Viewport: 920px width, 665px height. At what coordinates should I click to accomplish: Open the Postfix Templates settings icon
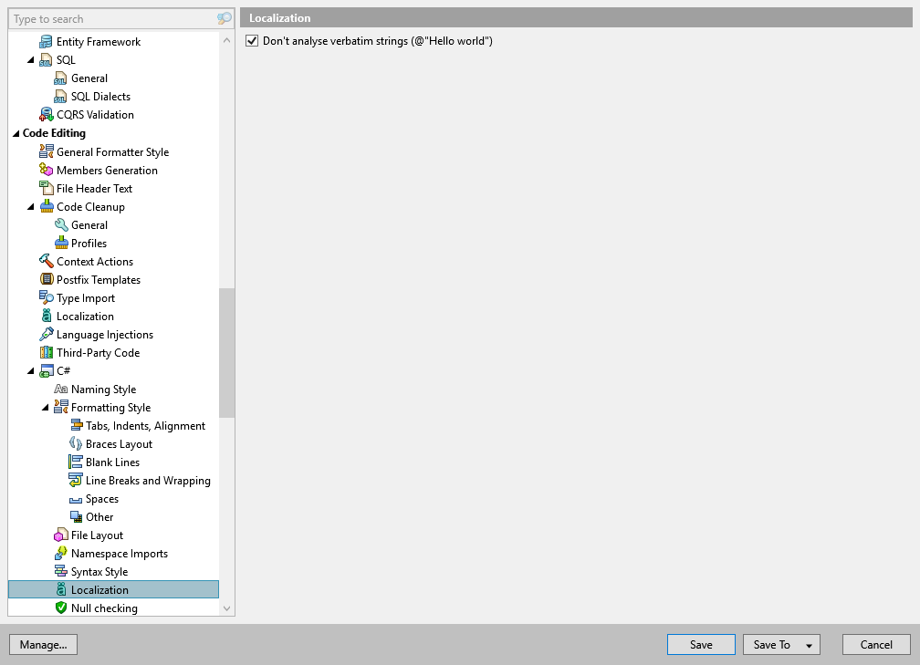tap(47, 279)
